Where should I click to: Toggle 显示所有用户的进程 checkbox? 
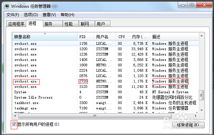coord(14,124)
